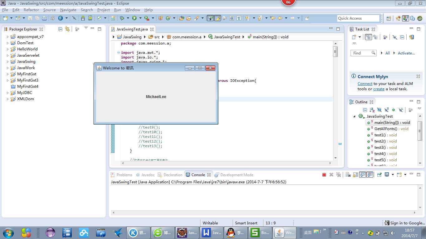Click the Last Edit Location arrow icon
This screenshot has width=426, height=239.
273,18
